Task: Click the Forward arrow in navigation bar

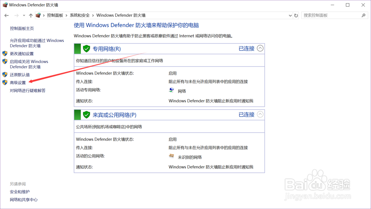Action: [16, 15]
